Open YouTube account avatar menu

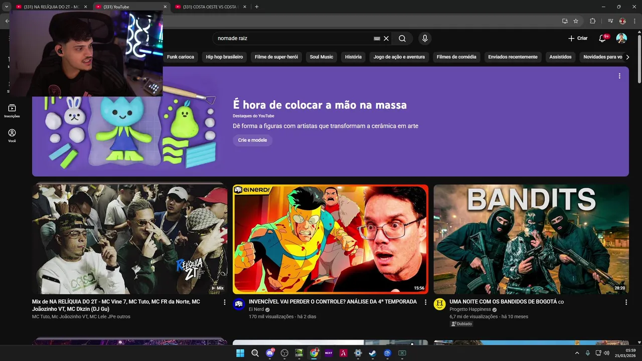click(621, 39)
